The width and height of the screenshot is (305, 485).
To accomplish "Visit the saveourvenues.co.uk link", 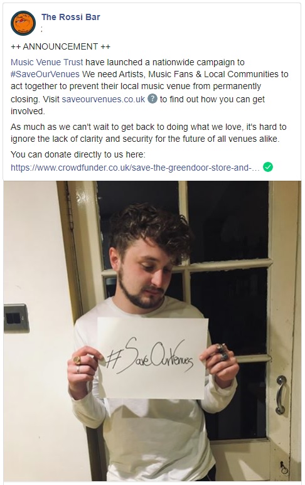I will pos(104,99).
